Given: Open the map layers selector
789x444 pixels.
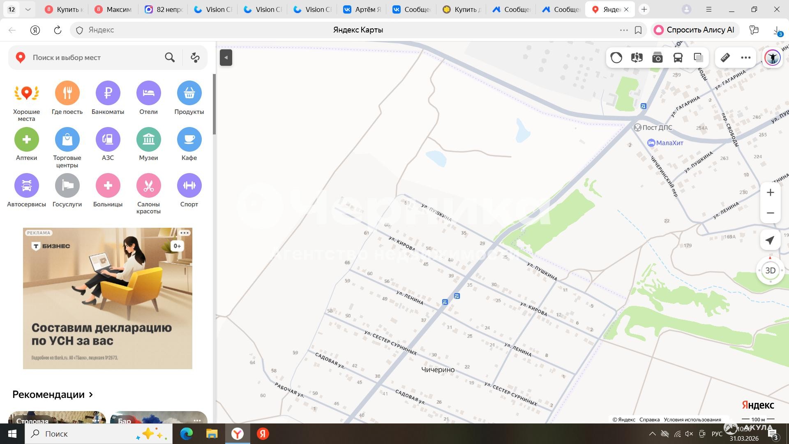Looking at the screenshot, I should point(698,58).
